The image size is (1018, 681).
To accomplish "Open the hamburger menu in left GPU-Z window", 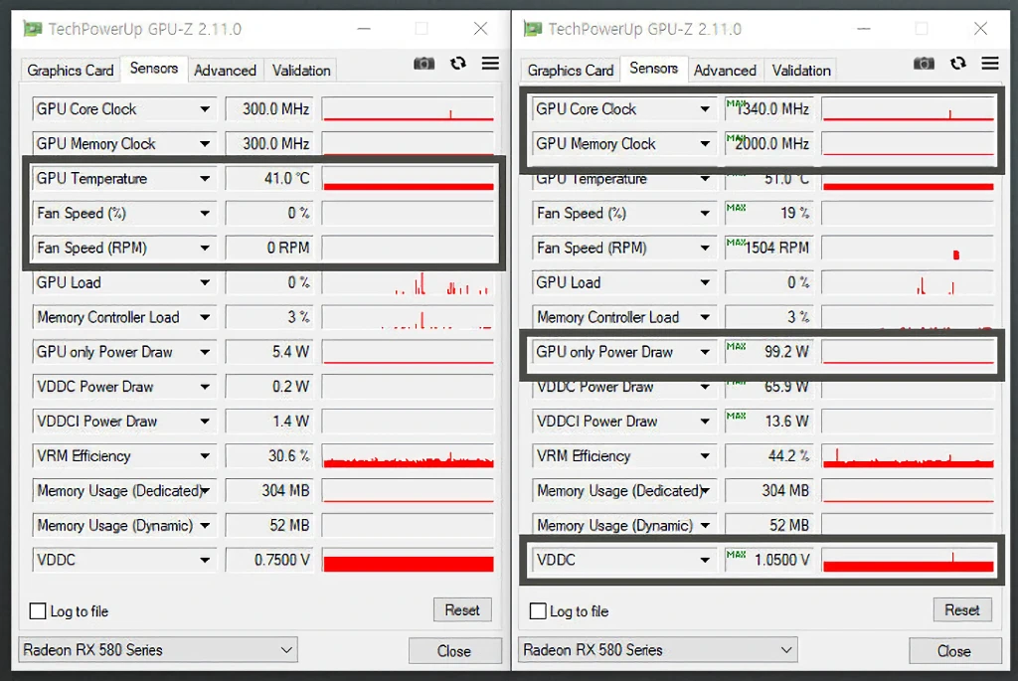I will pos(490,63).
